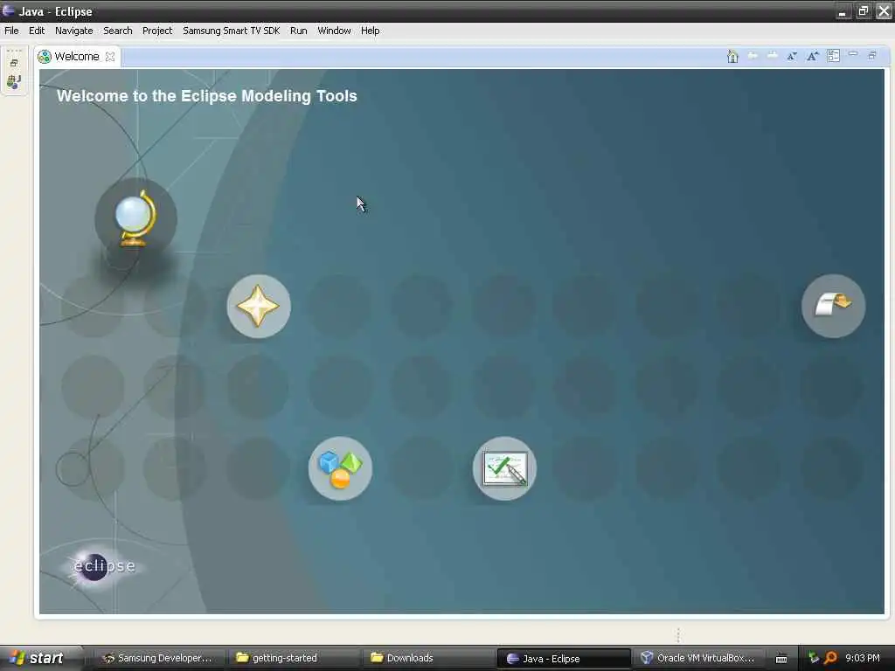Restore the Welcome view size

click(x=872, y=55)
